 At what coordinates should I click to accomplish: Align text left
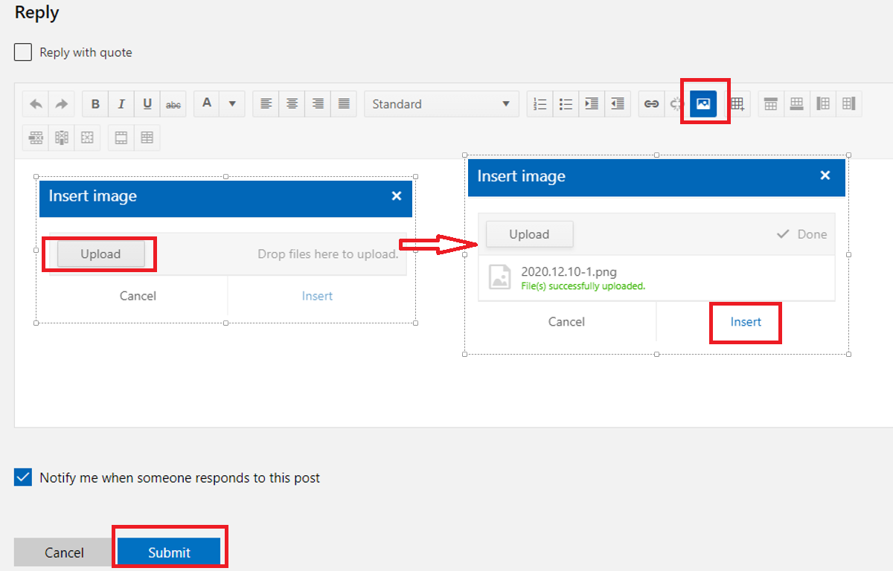(266, 104)
